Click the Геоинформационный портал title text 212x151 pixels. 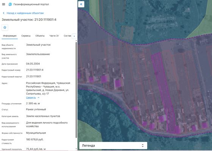click(x=31, y=4)
